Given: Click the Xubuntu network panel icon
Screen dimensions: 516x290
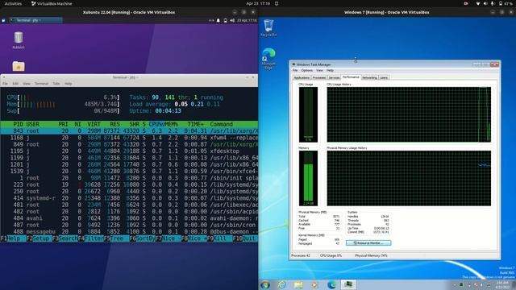Looking at the screenshot, I should pyautogui.click(x=211, y=20).
